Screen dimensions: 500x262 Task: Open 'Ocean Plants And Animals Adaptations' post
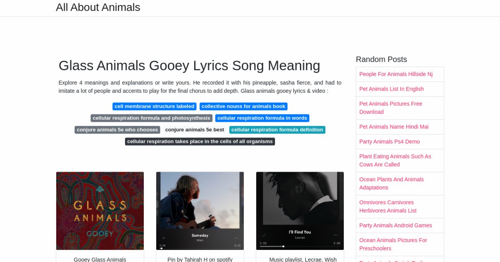[391, 183]
